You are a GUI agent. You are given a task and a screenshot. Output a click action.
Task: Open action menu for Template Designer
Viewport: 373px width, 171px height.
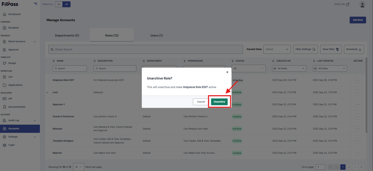(x=358, y=141)
